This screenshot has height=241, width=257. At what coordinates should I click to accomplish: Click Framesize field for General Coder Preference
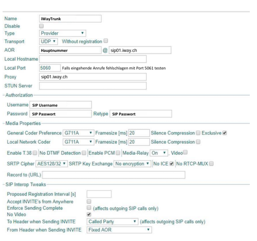pos(139,133)
